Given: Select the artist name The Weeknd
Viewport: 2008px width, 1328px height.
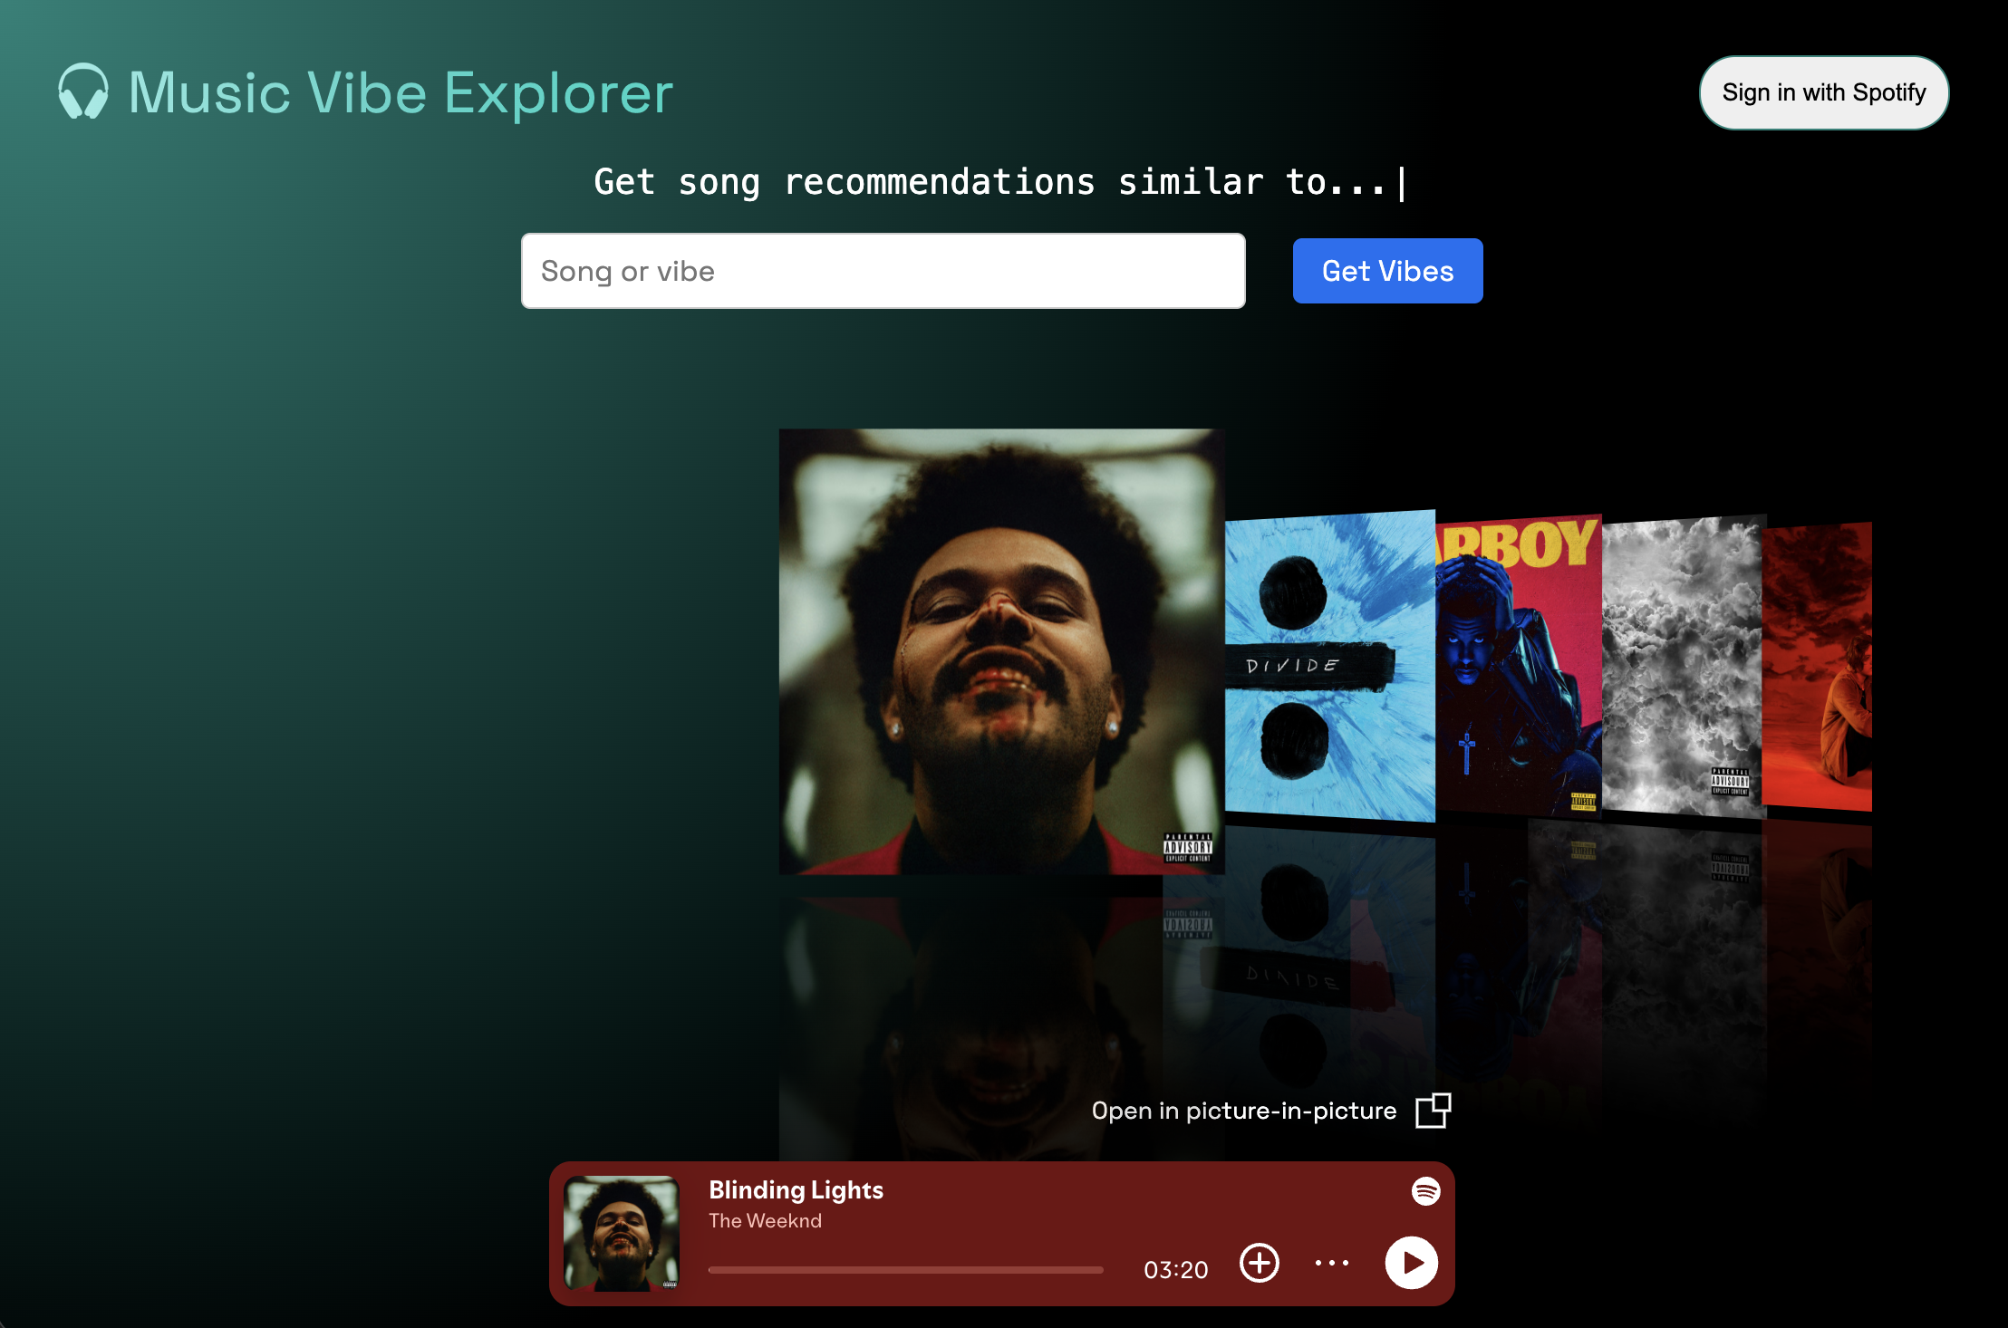Looking at the screenshot, I should pos(765,1220).
